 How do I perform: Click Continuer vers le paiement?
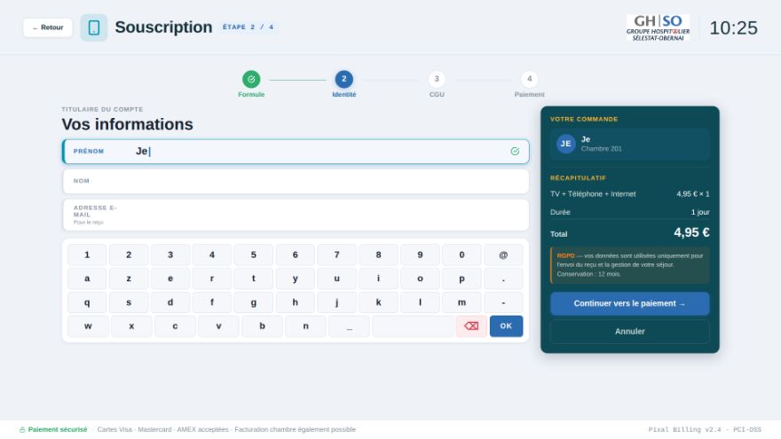(x=629, y=303)
